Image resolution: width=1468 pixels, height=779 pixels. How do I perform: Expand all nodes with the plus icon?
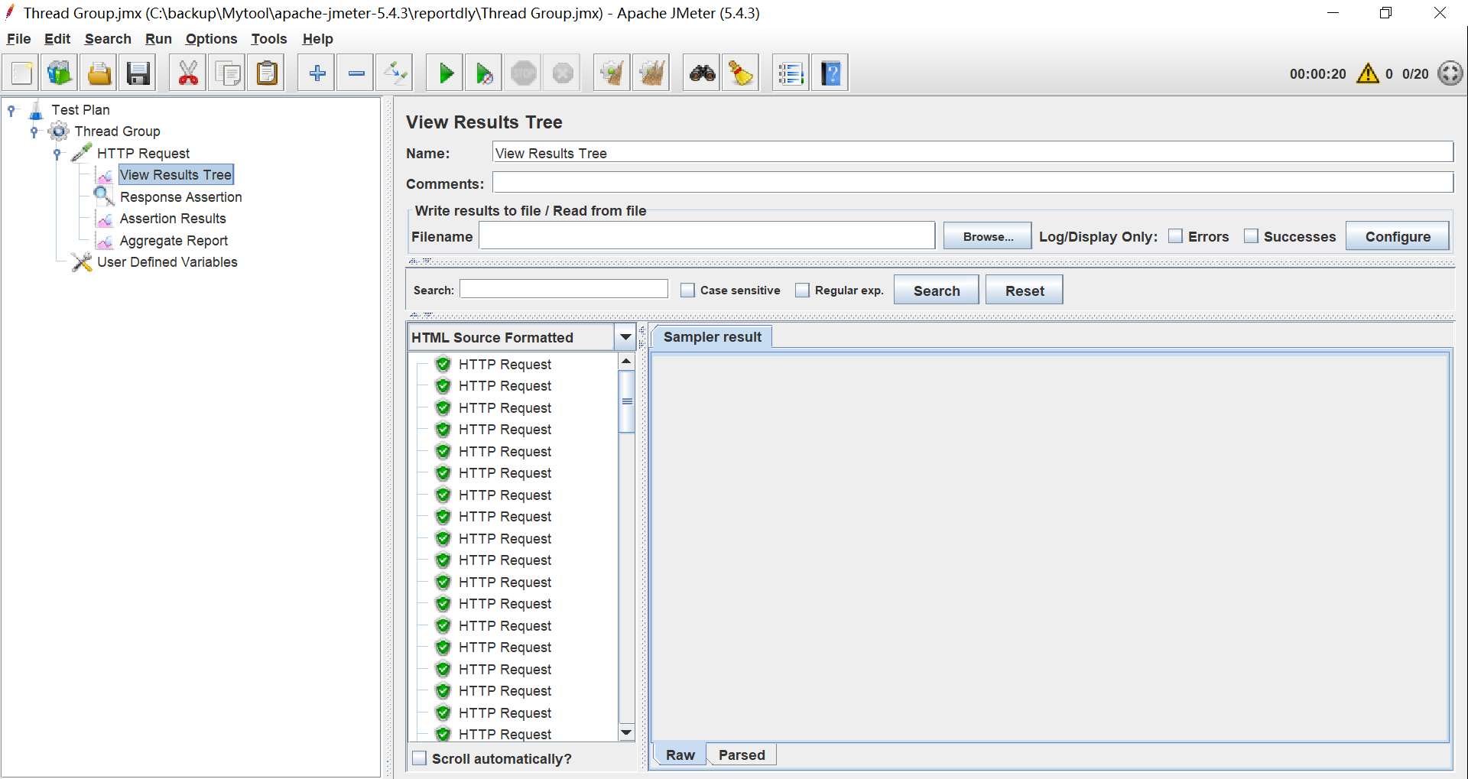[x=317, y=73]
